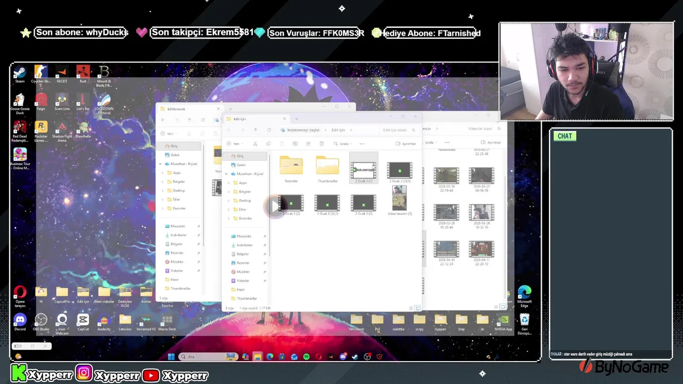The image size is (683, 384).
Task: Open Yeni dropdown in Editlenecek window
Action: [x=169, y=134]
